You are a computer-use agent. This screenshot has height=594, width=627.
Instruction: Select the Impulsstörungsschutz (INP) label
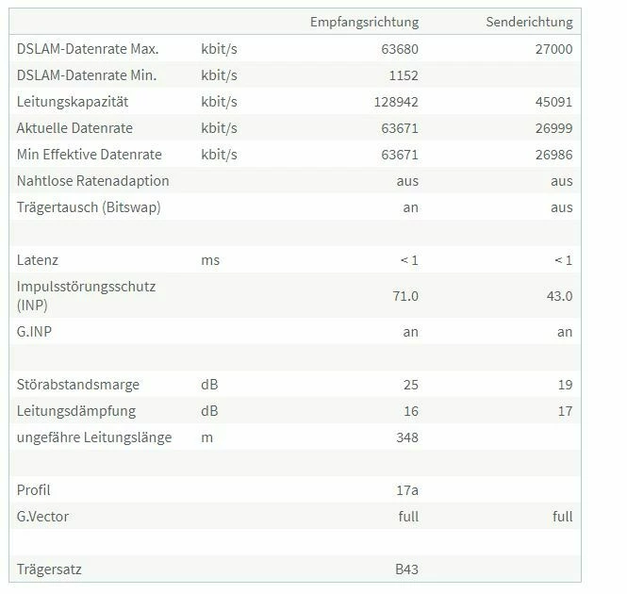tap(86, 296)
